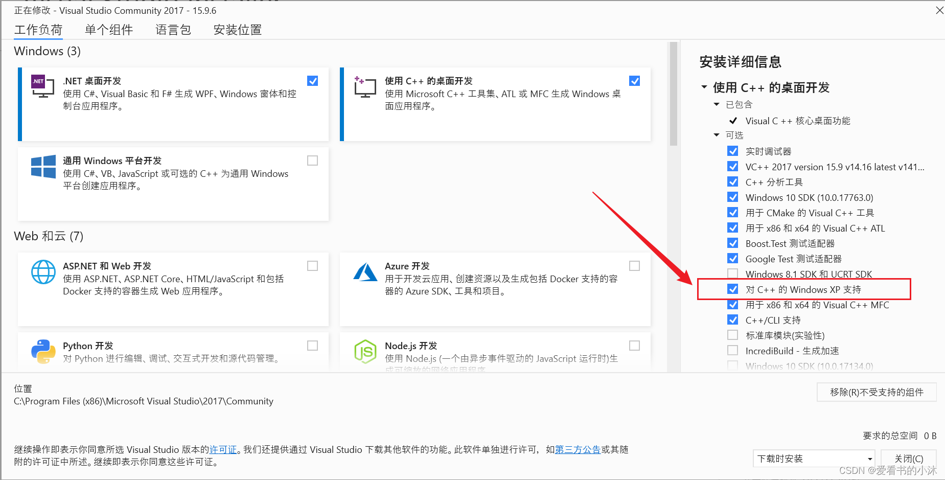Switch to the 单个组件 tab
The height and width of the screenshot is (480, 945).
[x=109, y=30]
